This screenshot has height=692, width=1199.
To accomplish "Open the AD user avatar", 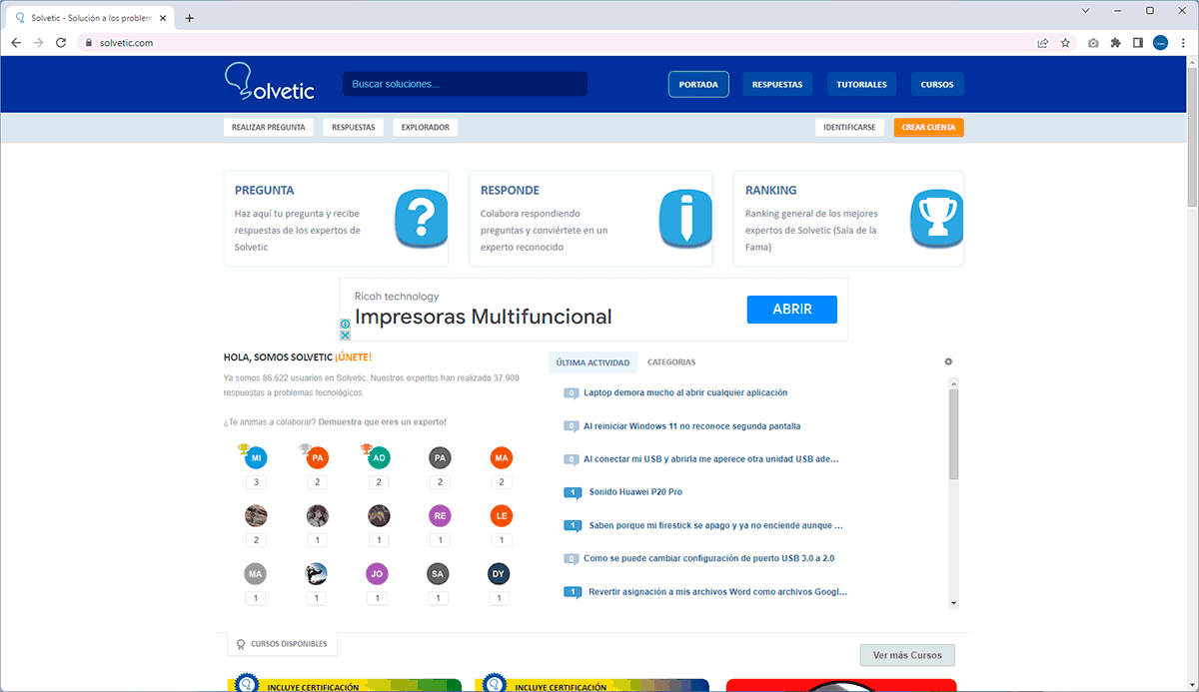I will pos(379,458).
